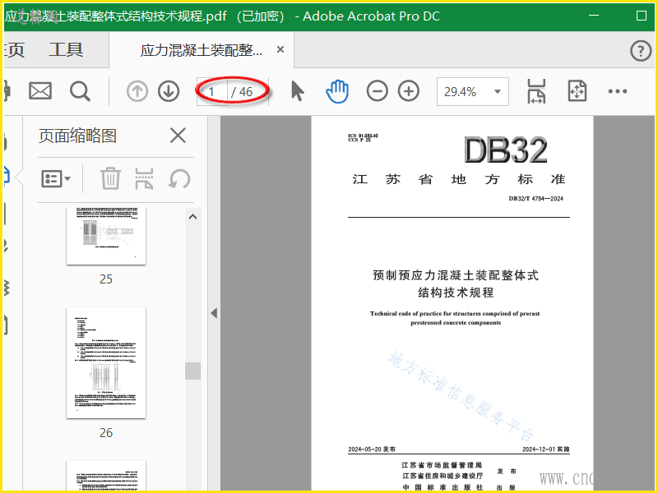This screenshot has height=493, width=658.
Task: Activate the hand pan tool
Action: tap(337, 91)
